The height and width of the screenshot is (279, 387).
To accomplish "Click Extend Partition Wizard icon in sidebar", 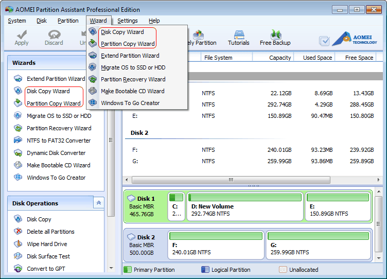I will (18, 79).
